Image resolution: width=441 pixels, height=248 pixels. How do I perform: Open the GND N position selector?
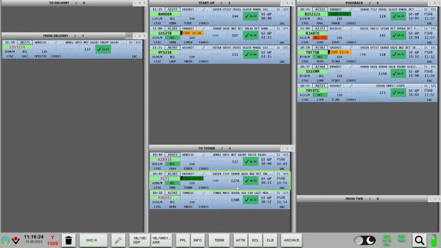92,240
